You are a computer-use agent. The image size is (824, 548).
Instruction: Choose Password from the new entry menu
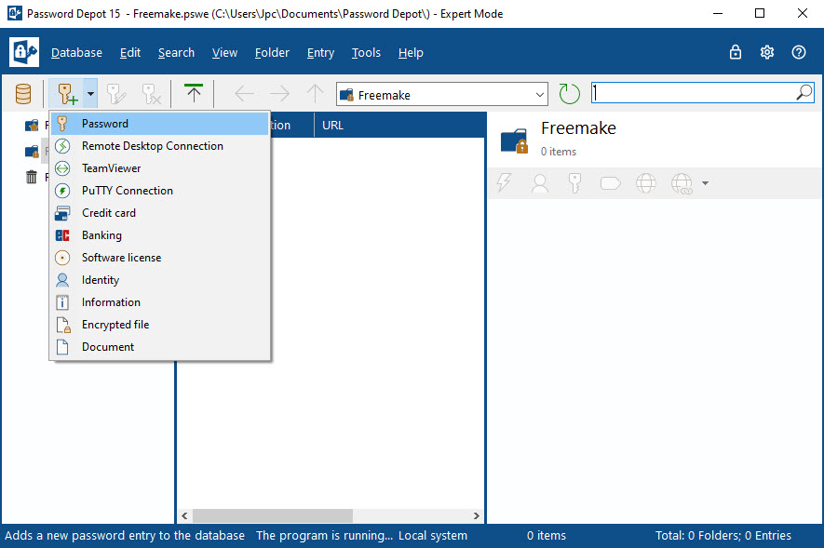pyautogui.click(x=160, y=124)
